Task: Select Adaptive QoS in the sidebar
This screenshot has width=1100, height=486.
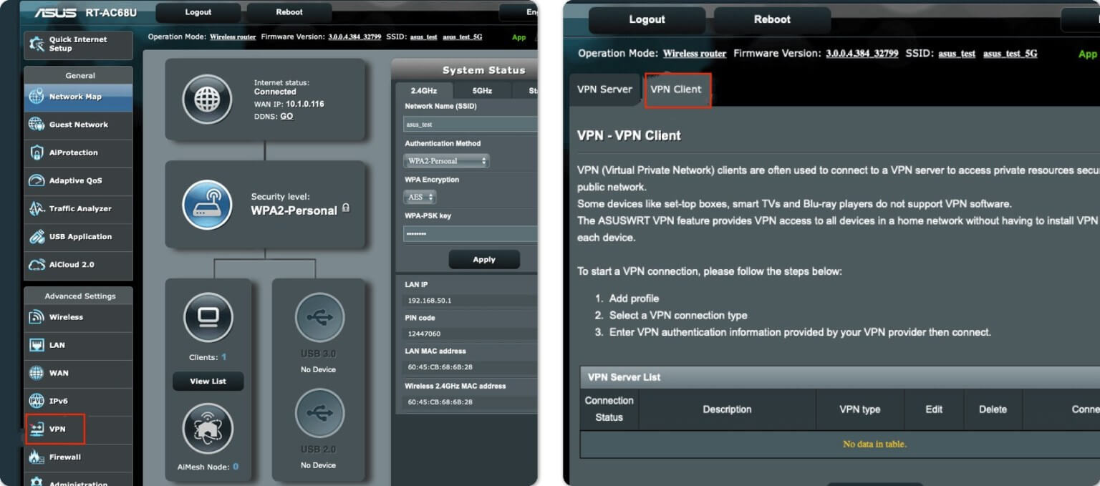Action: 79,181
